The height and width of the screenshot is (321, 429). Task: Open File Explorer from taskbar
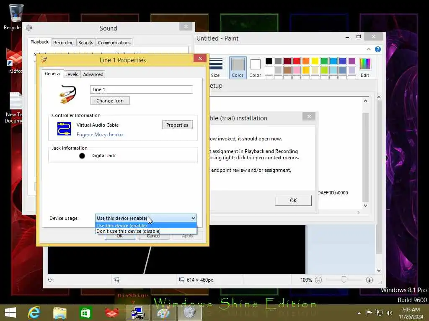pos(60,313)
